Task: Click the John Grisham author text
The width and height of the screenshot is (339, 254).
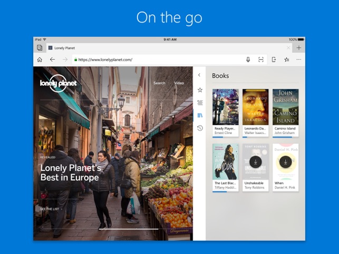Action: coord(285,133)
